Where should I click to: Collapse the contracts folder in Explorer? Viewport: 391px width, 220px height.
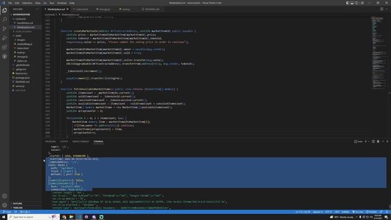pyautogui.click(x=21, y=19)
